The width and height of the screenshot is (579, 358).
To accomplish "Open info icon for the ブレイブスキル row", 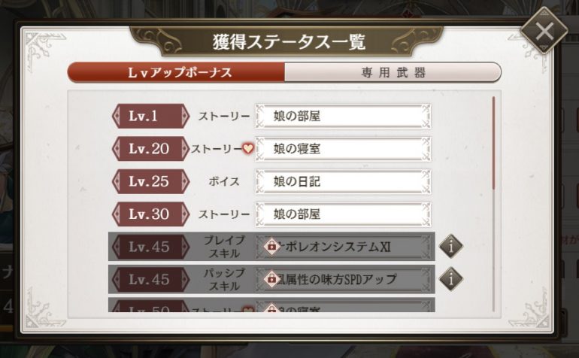I will [450, 245].
